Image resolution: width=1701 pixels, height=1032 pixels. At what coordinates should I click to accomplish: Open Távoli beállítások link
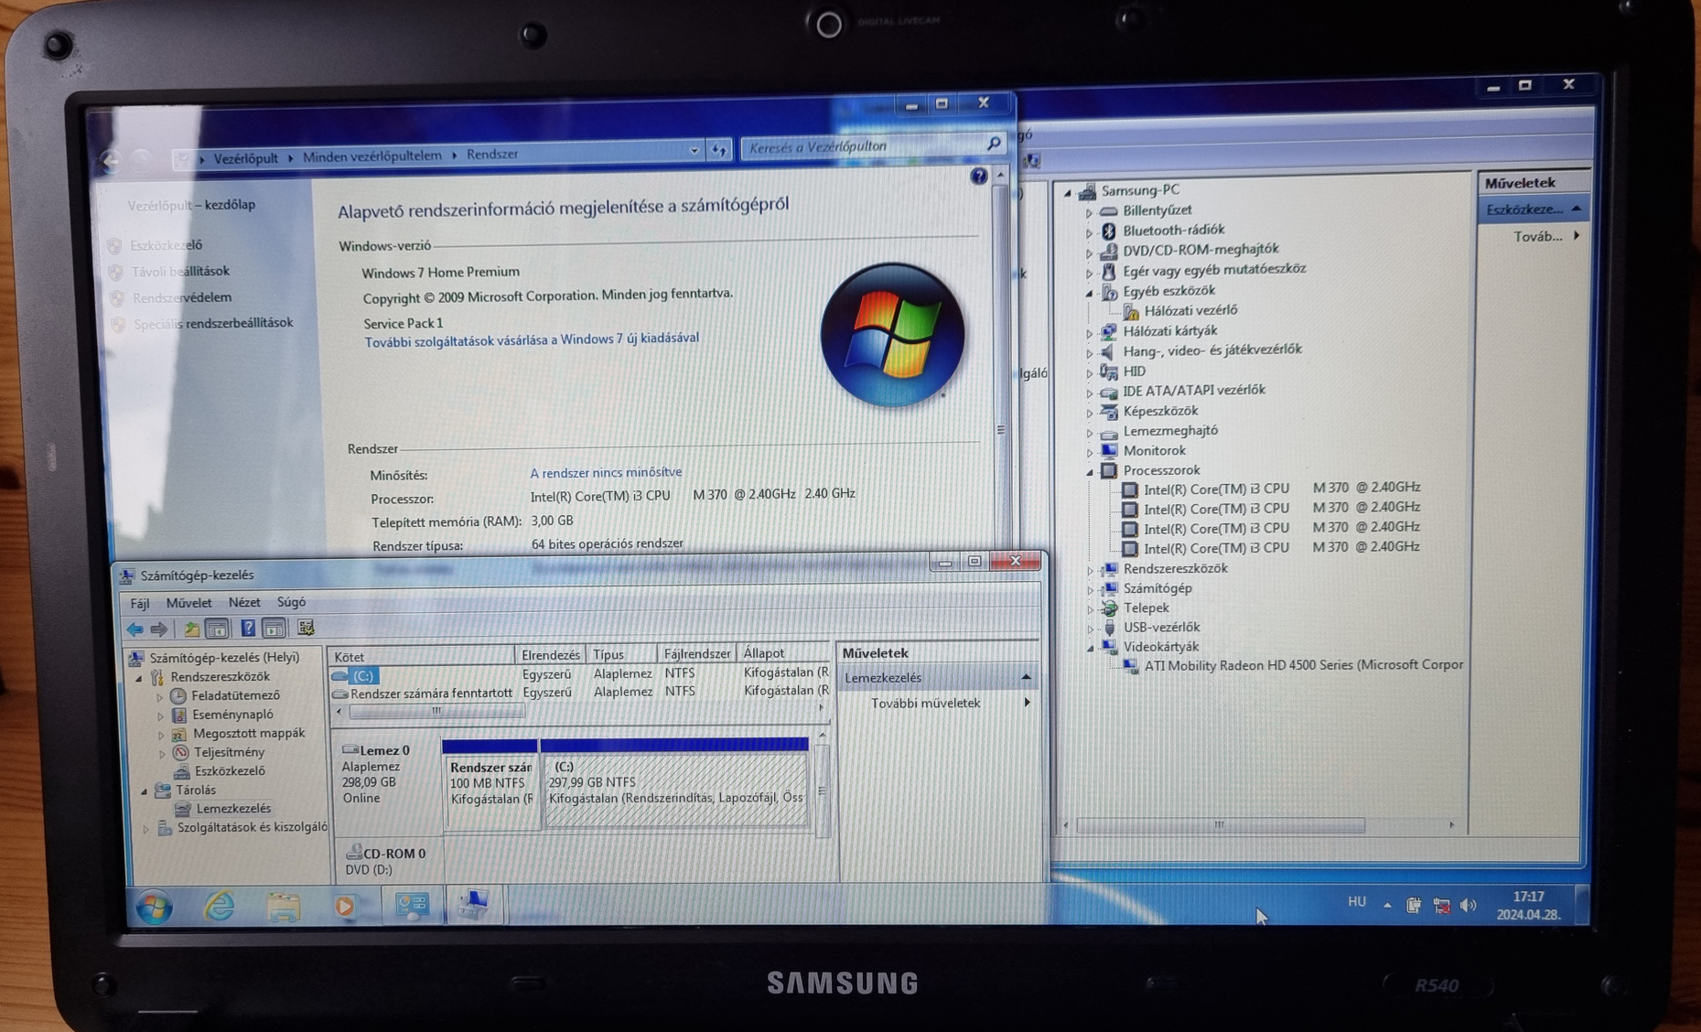coord(180,271)
